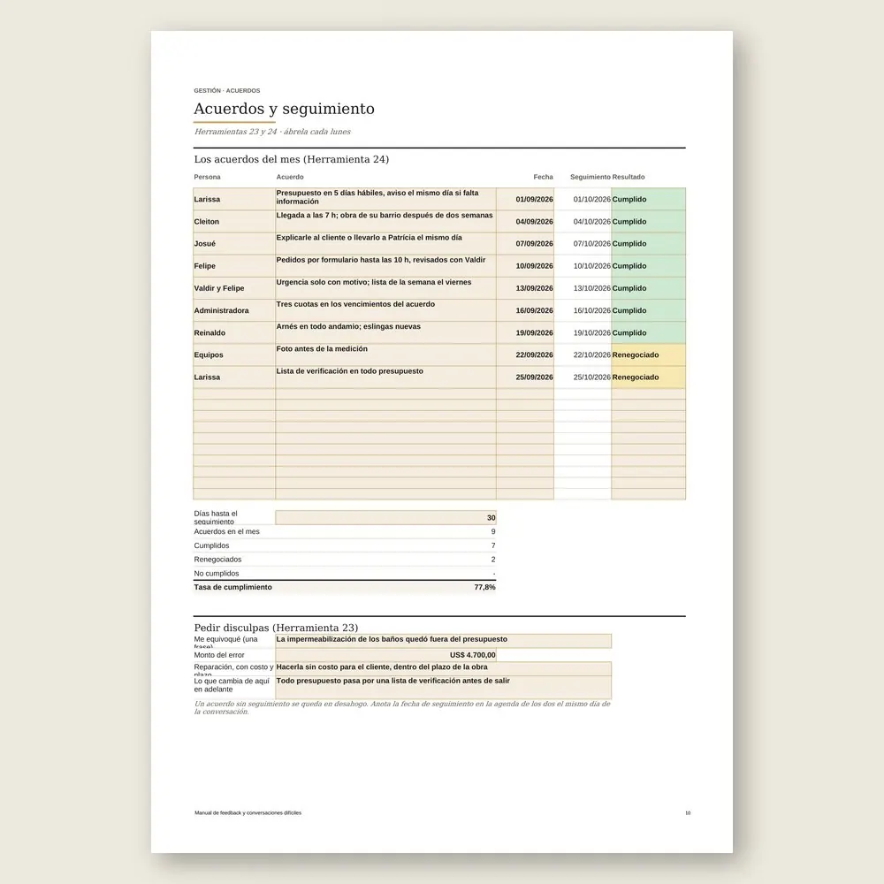Select the 'Felipe' persona cell
The height and width of the screenshot is (884, 884).
pos(234,265)
